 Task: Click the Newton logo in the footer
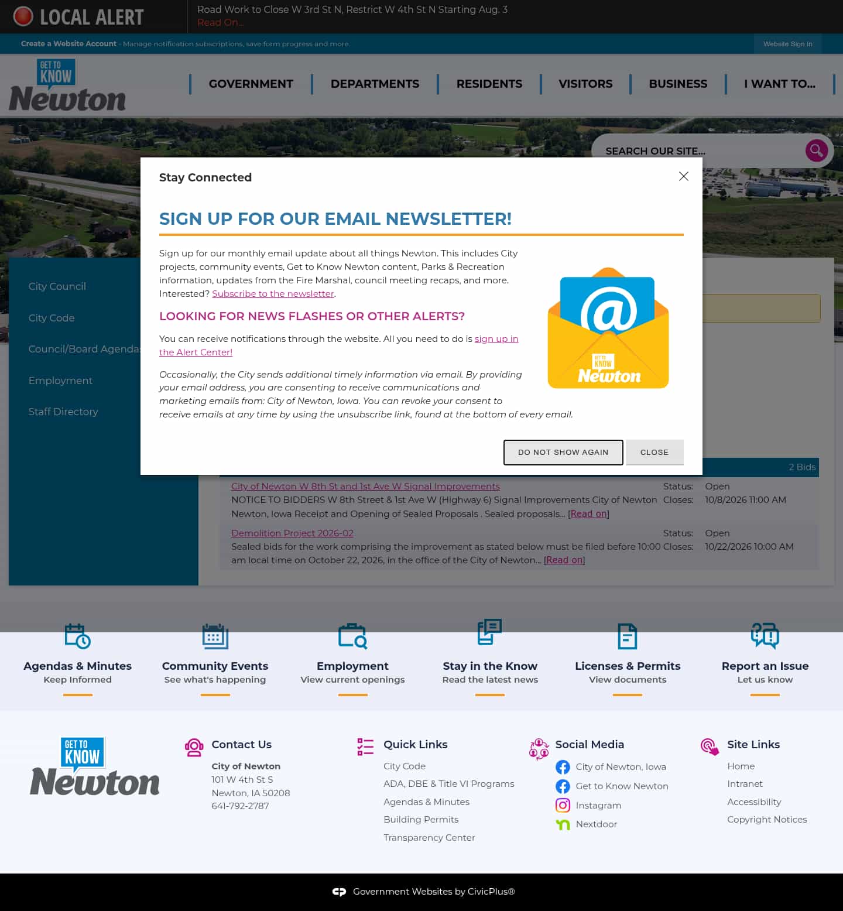pos(95,767)
